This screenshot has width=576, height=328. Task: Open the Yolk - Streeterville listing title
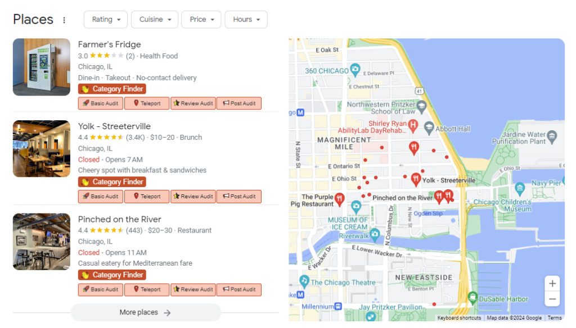(114, 126)
